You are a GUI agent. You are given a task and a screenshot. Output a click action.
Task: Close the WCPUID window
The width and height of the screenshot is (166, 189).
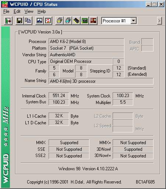click(x=161, y=4)
